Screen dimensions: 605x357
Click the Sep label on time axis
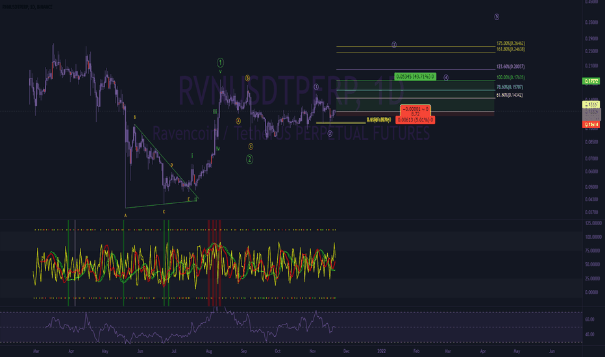click(244, 351)
